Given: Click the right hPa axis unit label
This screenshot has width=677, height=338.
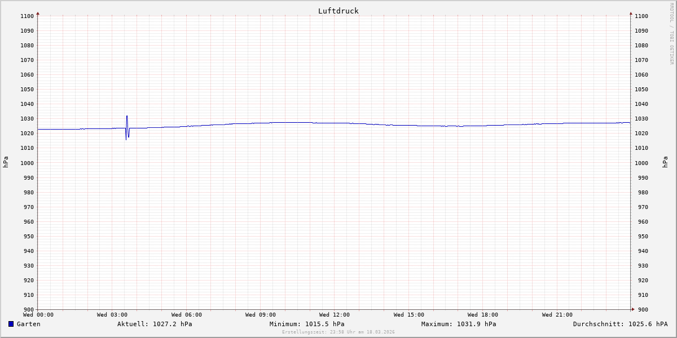Looking at the screenshot, I should click(666, 162).
